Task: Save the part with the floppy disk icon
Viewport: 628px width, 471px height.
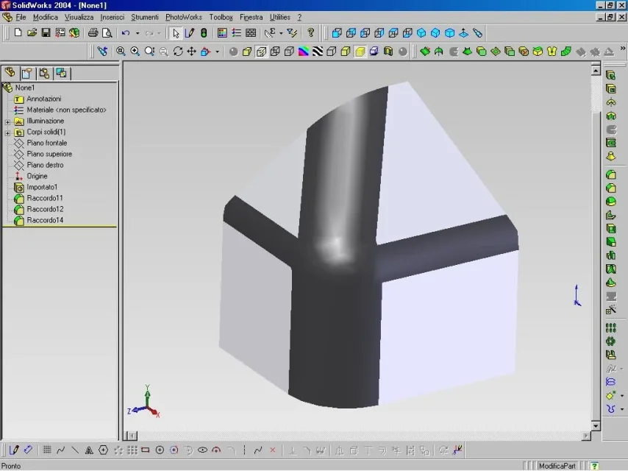Action: (x=46, y=32)
